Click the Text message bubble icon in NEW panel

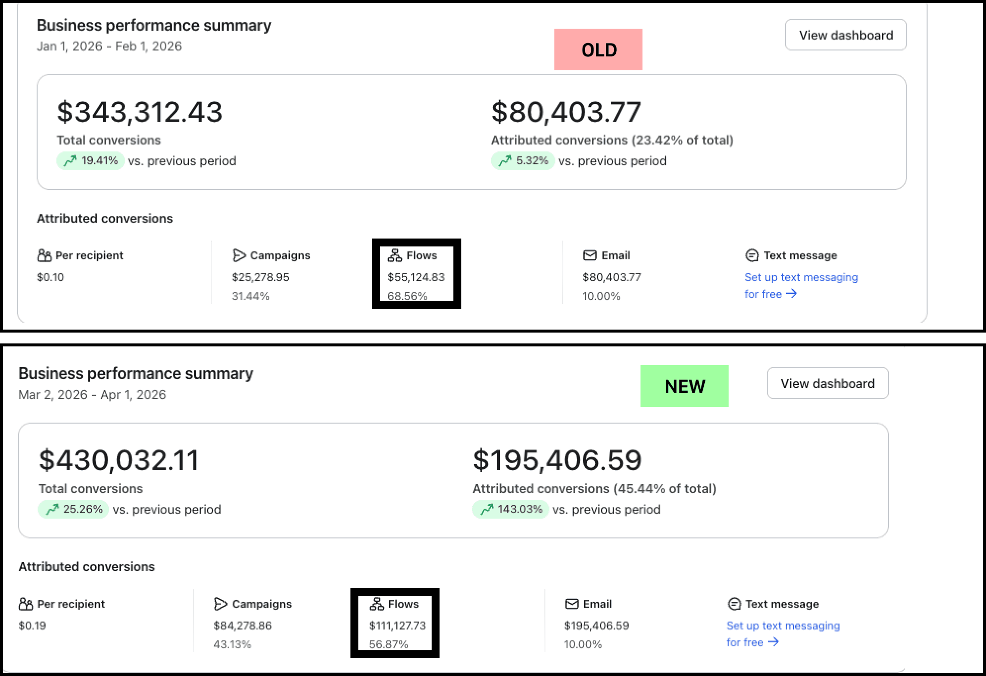click(734, 604)
